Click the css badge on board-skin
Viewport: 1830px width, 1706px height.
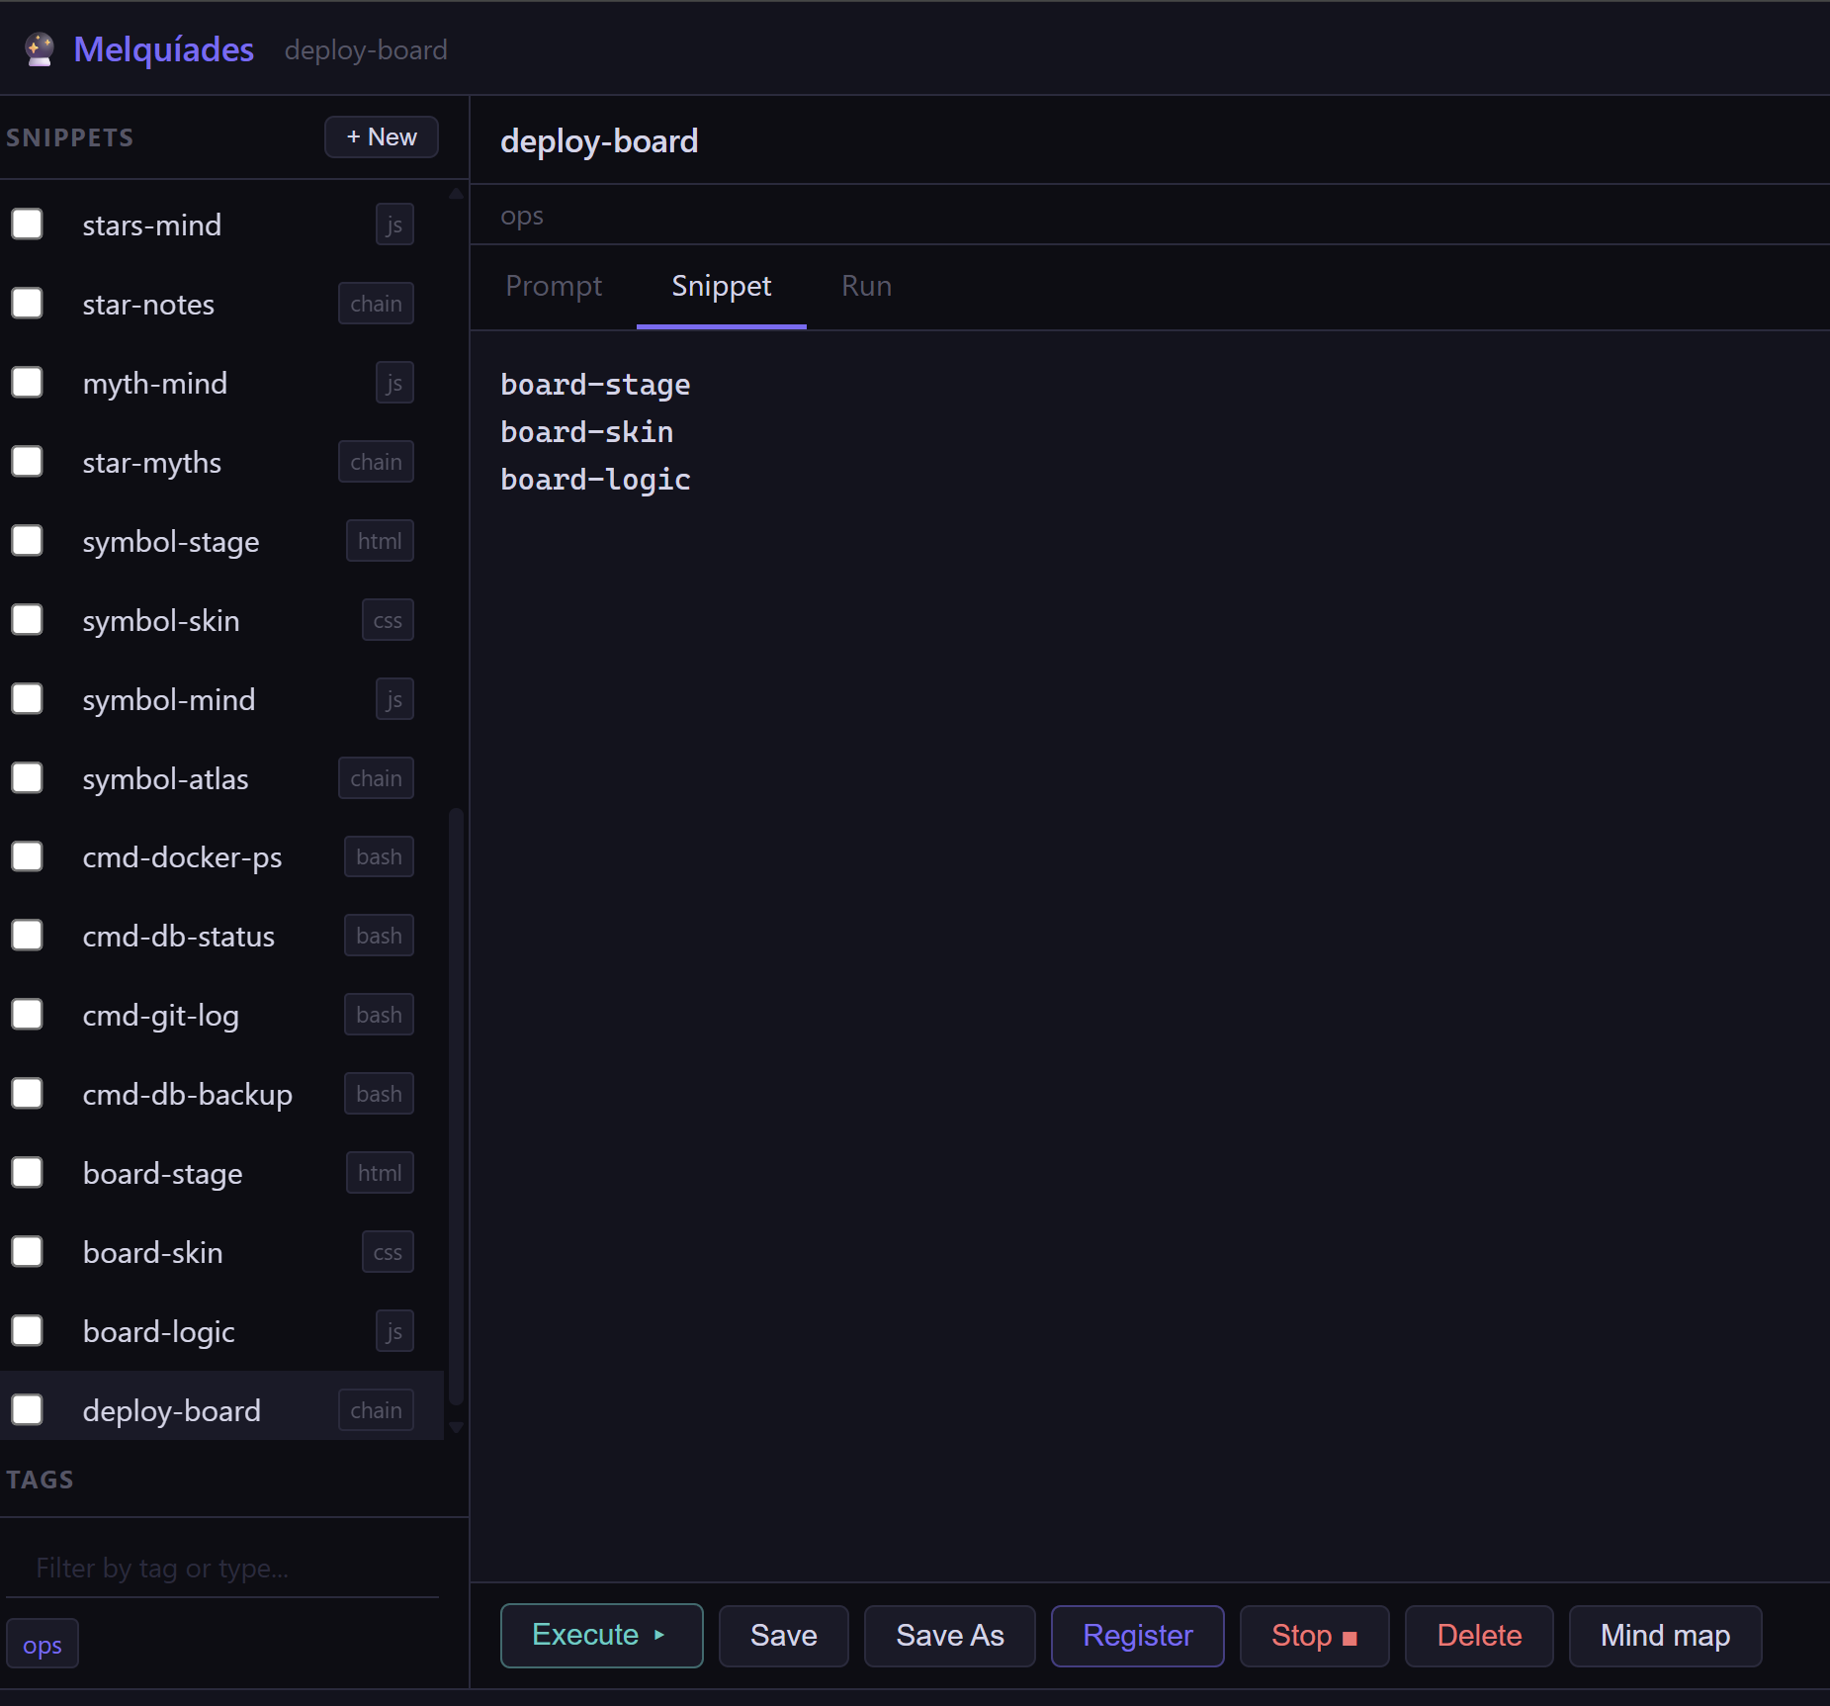click(x=388, y=1252)
